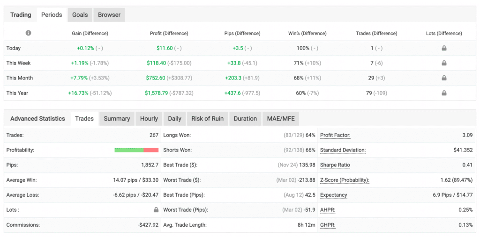Screen dimensions: 480x237
Task: Open the Browser tab
Action: [x=109, y=15]
